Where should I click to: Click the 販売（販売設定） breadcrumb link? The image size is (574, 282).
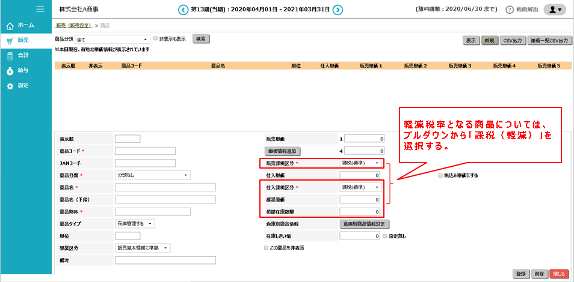pos(73,26)
